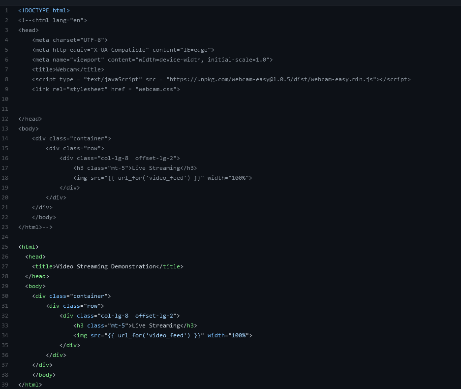Click div class="container" on line 30
Image resolution: width=461 pixels, height=389 pixels.
[x=71, y=296]
